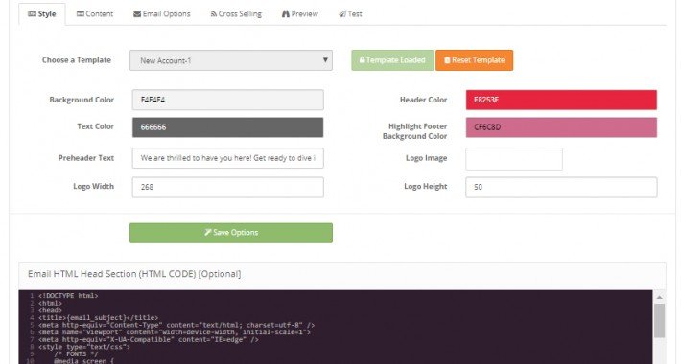Viewport: 681px width, 364px height.
Task: Click the envelope icon on Email Options
Action: click(x=137, y=14)
